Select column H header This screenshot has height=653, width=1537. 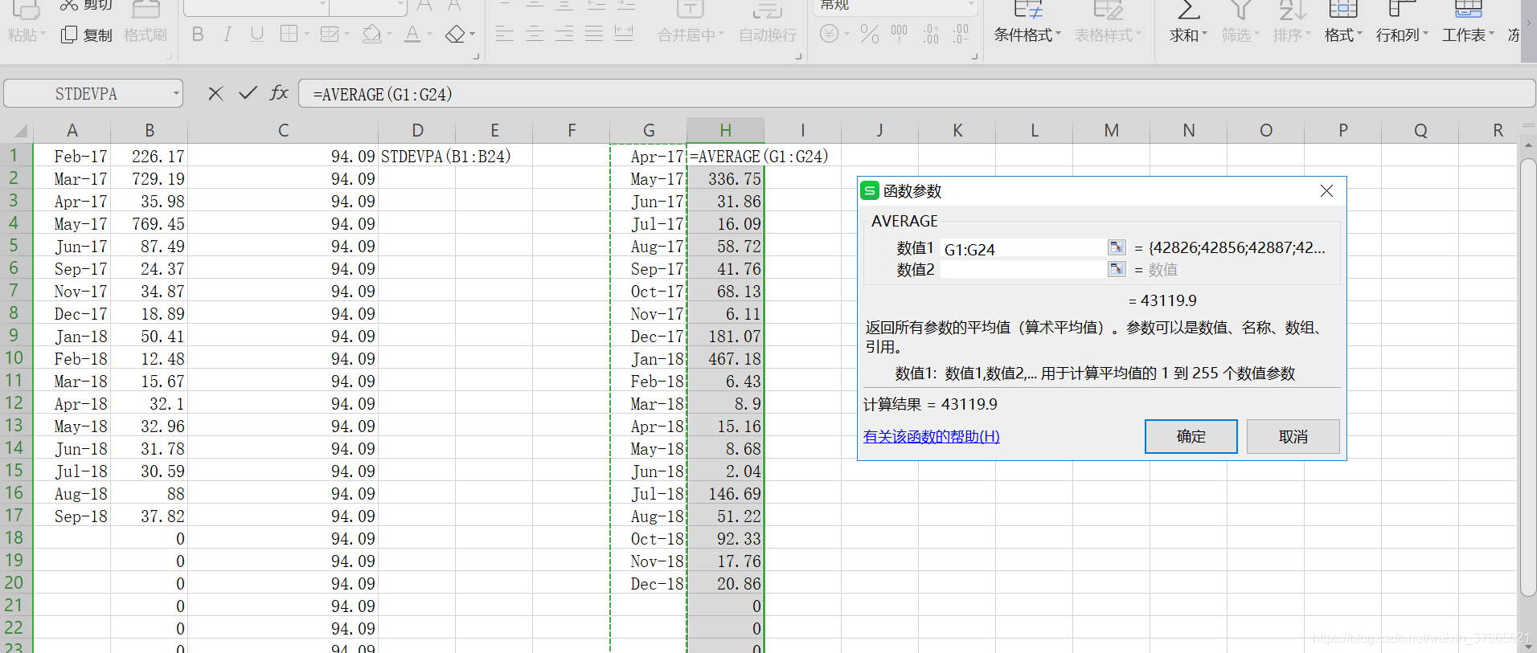725,130
